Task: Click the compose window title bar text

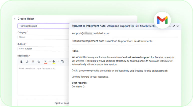Action: (x=113, y=26)
